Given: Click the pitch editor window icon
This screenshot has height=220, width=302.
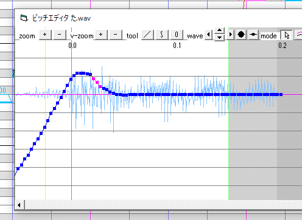Looking at the screenshot, I should tap(24, 18).
